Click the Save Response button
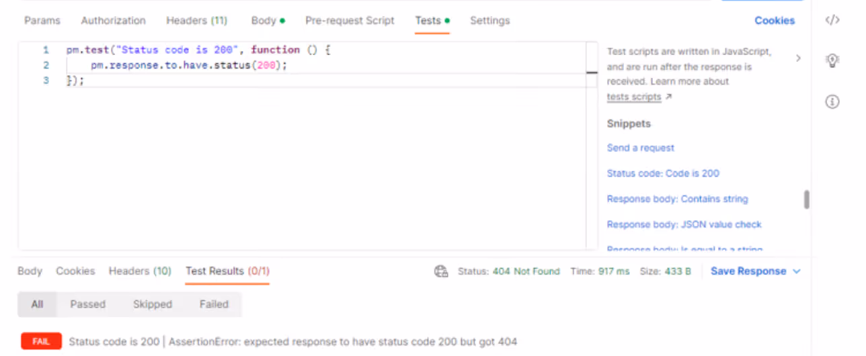The image size is (866, 356). click(748, 271)
